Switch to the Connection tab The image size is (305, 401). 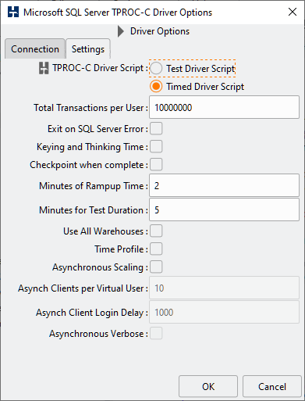click(x=35, y=49)
